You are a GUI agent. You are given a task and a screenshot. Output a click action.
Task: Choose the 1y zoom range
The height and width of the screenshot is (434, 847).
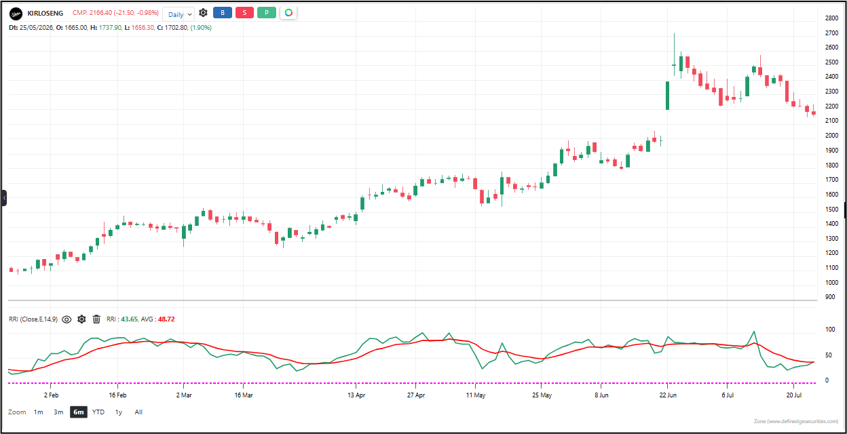click(x=119, y=412)
